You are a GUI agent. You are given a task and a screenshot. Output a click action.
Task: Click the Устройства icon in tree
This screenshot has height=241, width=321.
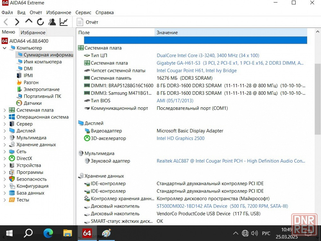pos(12,165)
